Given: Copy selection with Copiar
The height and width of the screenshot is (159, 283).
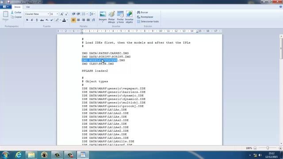Looking at the screenshot, I should (16, 17).
